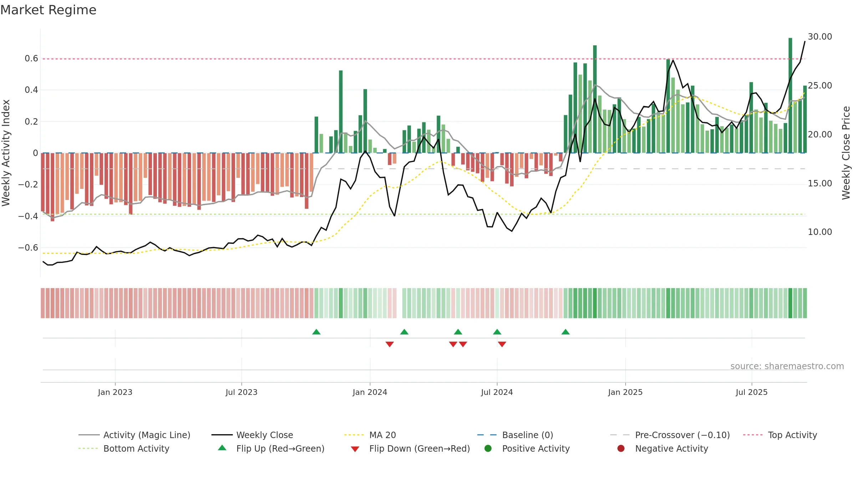Image resolution: width=856 pixels, height=482 pixels.
Task: Toggle Bottom Activity legend entry
Action: pyautogui.click(x=124, y=448)
